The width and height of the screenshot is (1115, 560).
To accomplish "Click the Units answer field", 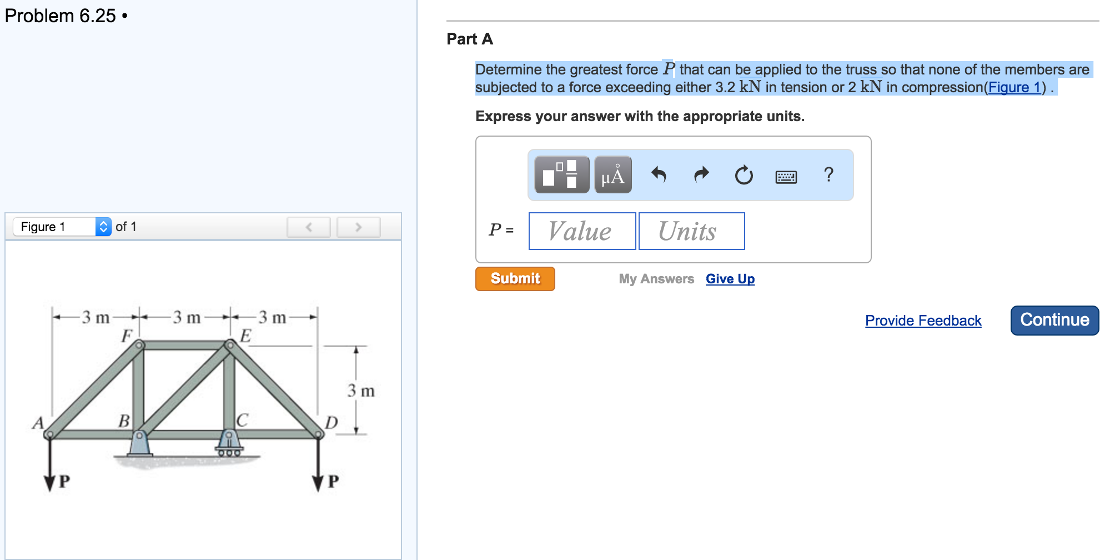I will tap(691, 231).
